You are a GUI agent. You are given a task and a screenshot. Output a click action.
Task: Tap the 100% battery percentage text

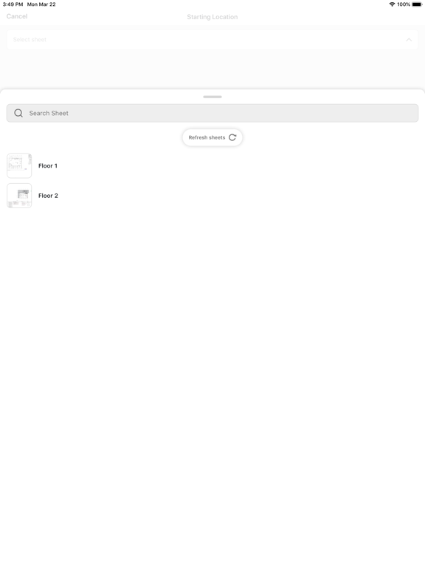(404, 4)
